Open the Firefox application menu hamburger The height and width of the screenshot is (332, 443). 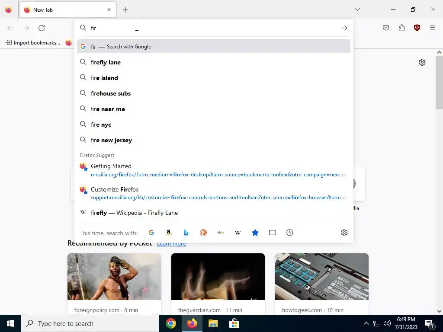tap(433, 28)
